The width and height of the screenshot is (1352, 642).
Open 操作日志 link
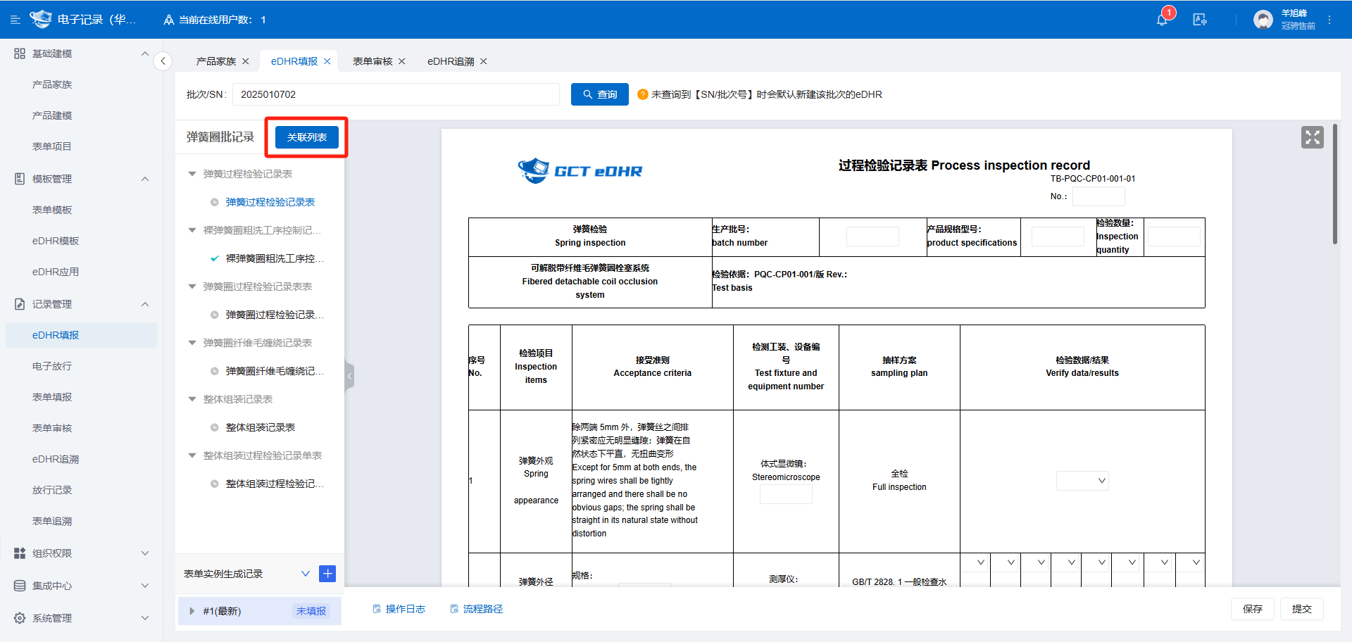coord(399,609)
